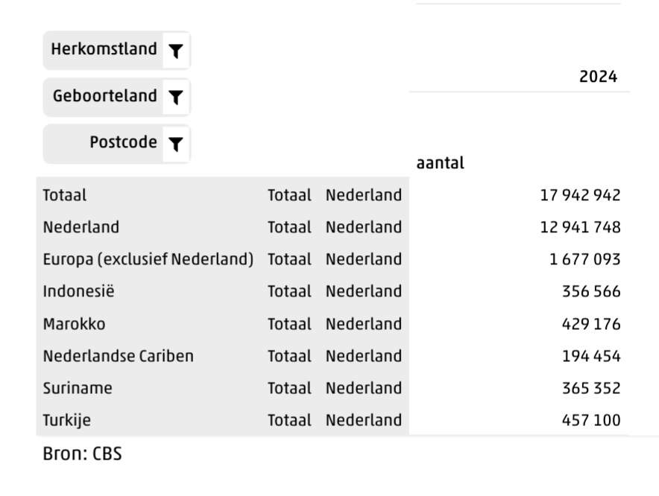Open the Herkomstland filter funnel icon

pyautogui.click(x=176, y=51)
